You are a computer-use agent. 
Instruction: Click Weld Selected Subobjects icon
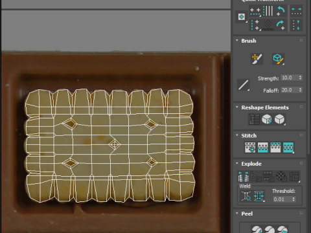point(259,196)
